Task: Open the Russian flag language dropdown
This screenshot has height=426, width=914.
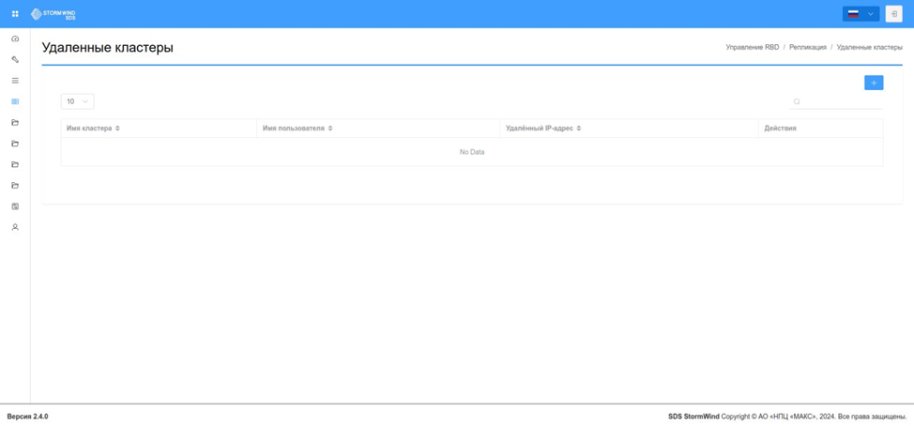Action: (861, 14)
